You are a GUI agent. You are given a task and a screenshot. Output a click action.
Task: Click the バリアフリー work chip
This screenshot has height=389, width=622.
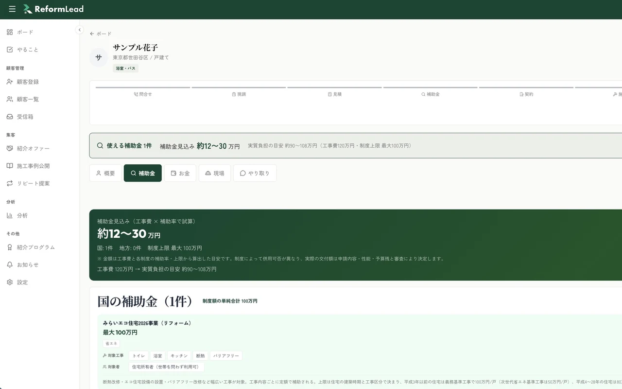226,356
